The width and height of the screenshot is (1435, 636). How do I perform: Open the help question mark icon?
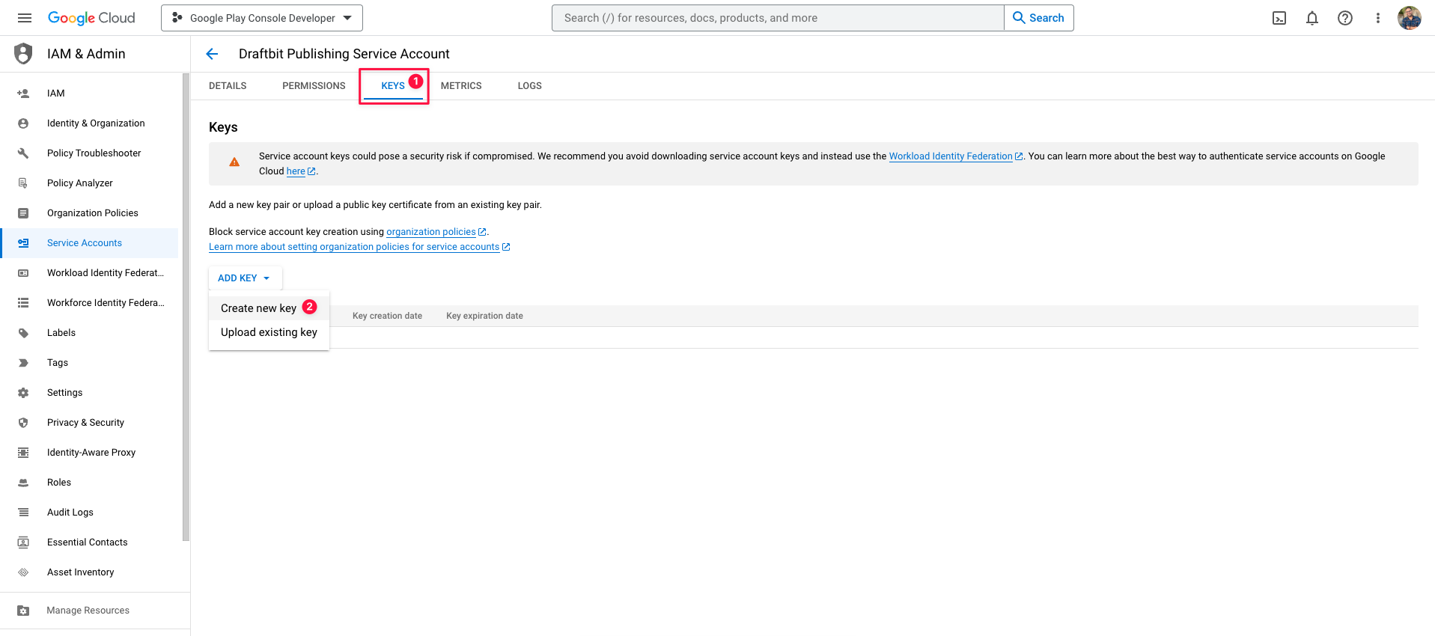pos(1345,18)
